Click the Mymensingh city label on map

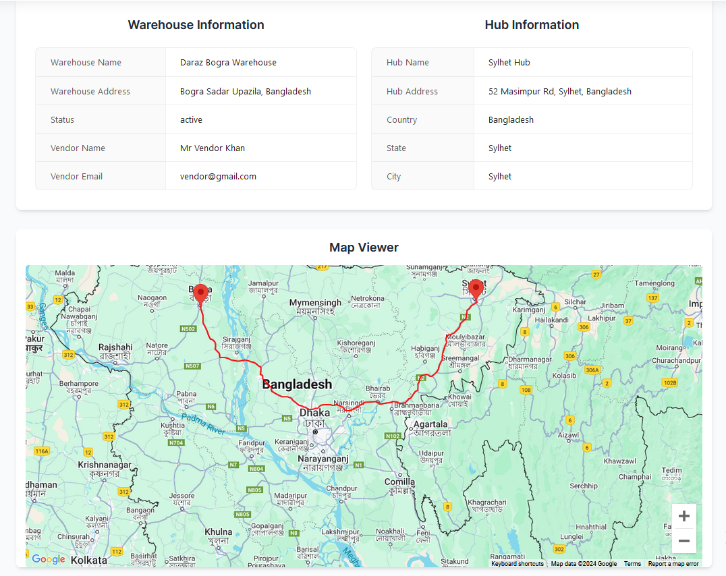(x=315, y=303)
